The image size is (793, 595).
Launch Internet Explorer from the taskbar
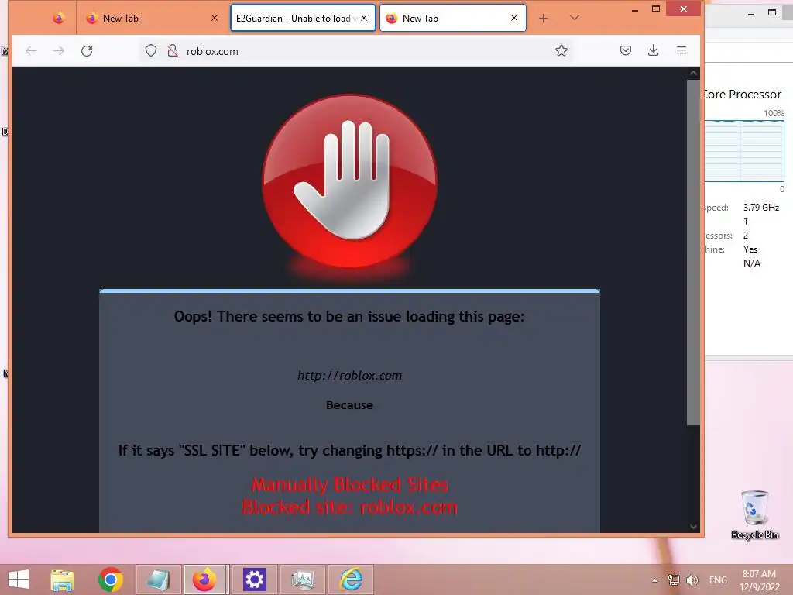tap(351, 580)
